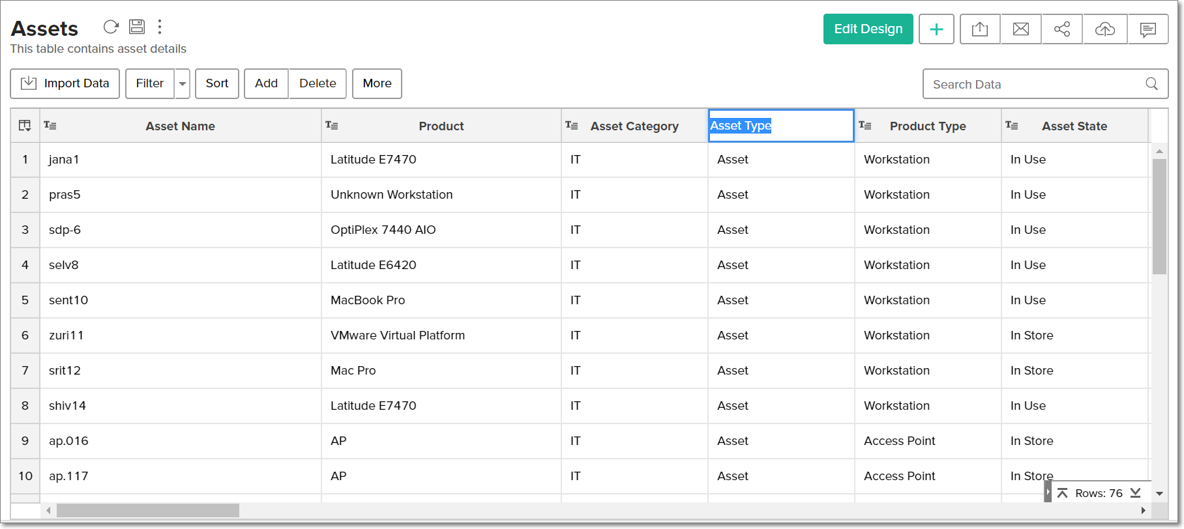Click the cloud upload publish icon
Viewport: 1184px width, 529px height.
(x=1105, y=29)
